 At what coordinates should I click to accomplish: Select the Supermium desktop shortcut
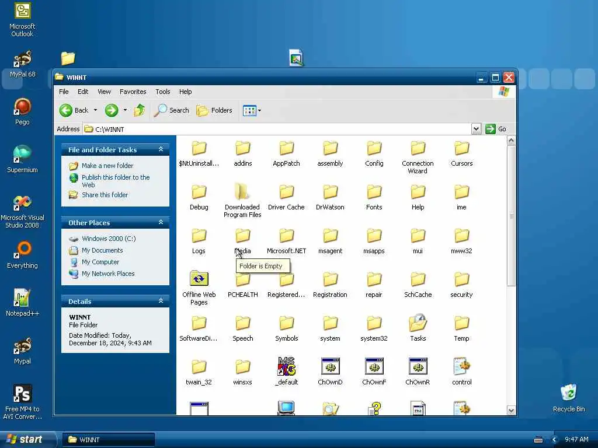click(22, 159)
